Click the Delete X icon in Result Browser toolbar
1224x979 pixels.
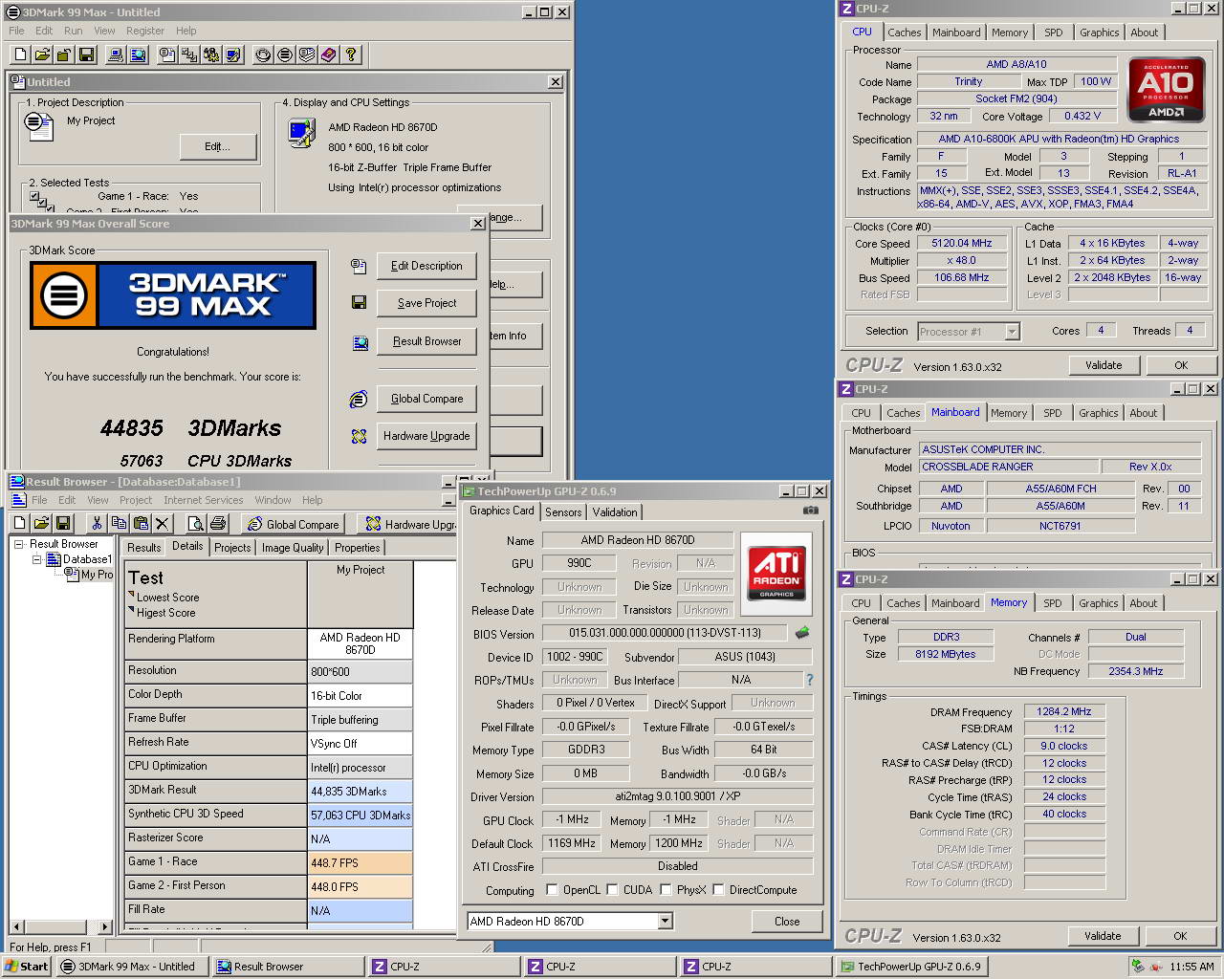[x=163, y=523]
